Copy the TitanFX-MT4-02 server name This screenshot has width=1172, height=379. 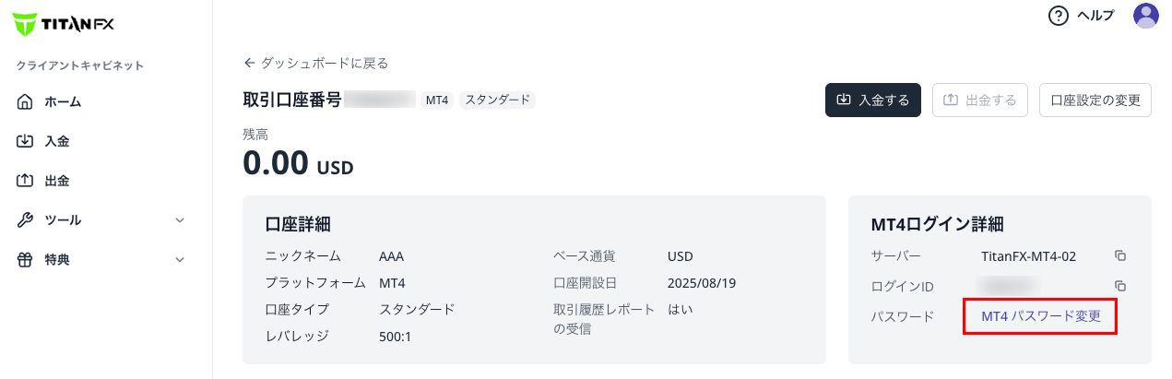[1120, 256]
